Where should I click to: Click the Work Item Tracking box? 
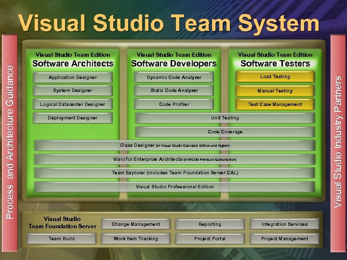point(135,238)
